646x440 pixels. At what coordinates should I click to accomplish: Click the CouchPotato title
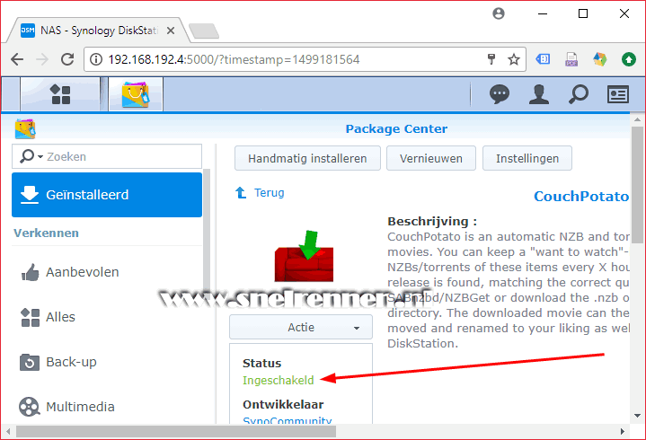581,197
